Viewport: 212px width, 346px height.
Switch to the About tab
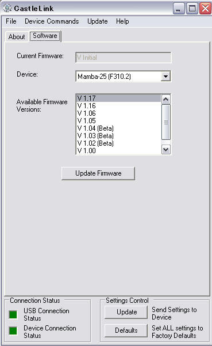17,37
